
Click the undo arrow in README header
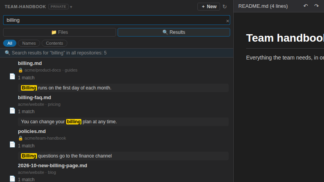pyautogui.click(x=306, y=6)
